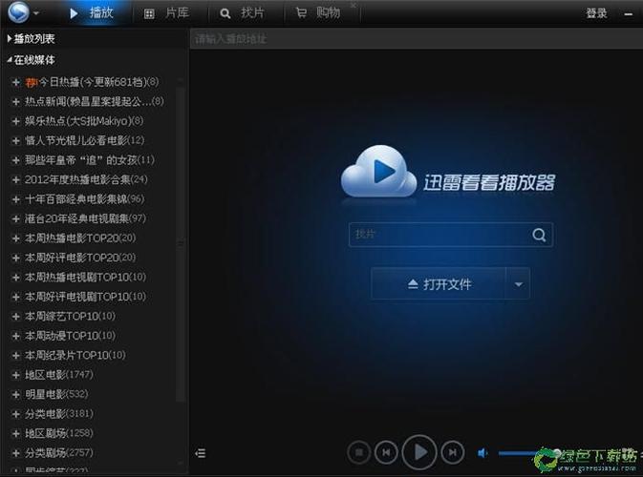Image resolution: width=643 pixels, height=477 pixels.
Task: Expand 本周热播电视剧TOP10 item
Action: 16,278
